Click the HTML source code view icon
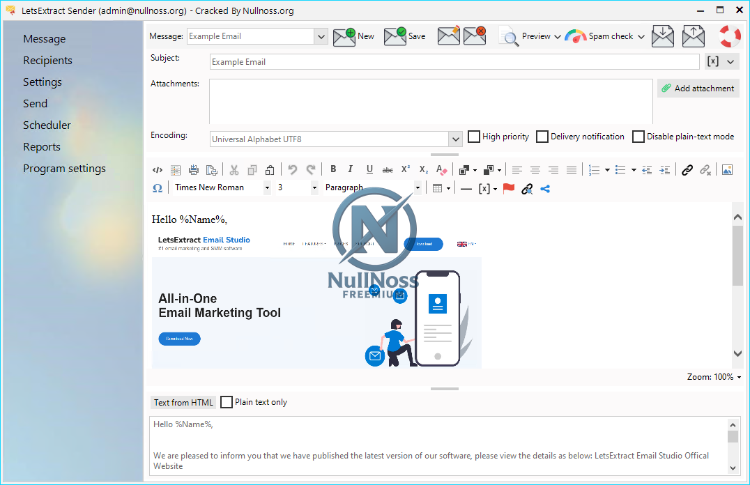Image resolution: width=750 pixels, height=485 pixels. tap(158, 169)
